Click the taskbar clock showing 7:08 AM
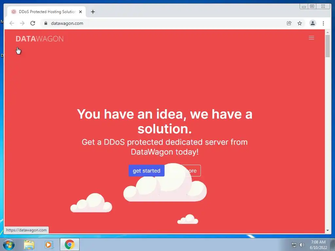The image size is (335, 251). point(318,245)
